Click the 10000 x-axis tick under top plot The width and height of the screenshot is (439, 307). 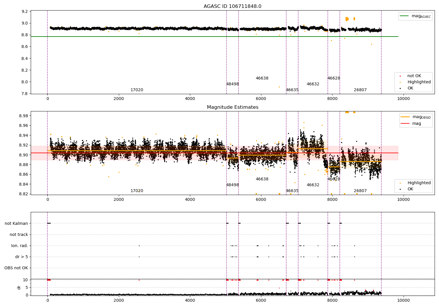(x=403, y=99)
